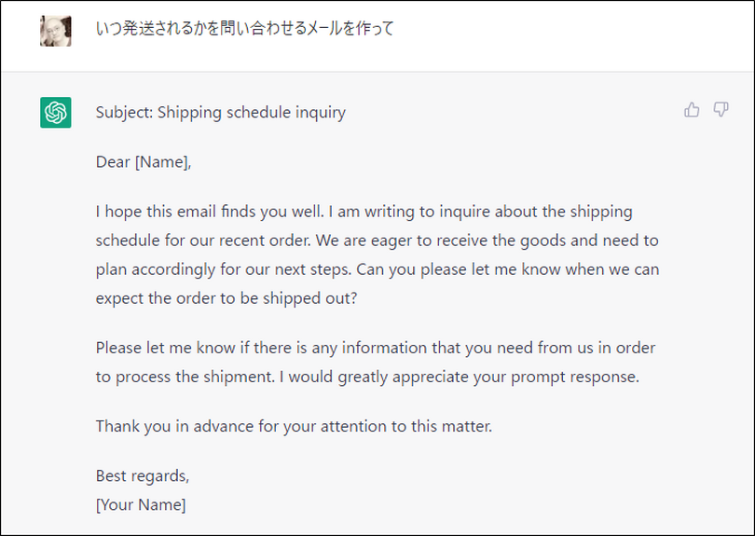Click the 'Thank you in advance' sentence

294,426
